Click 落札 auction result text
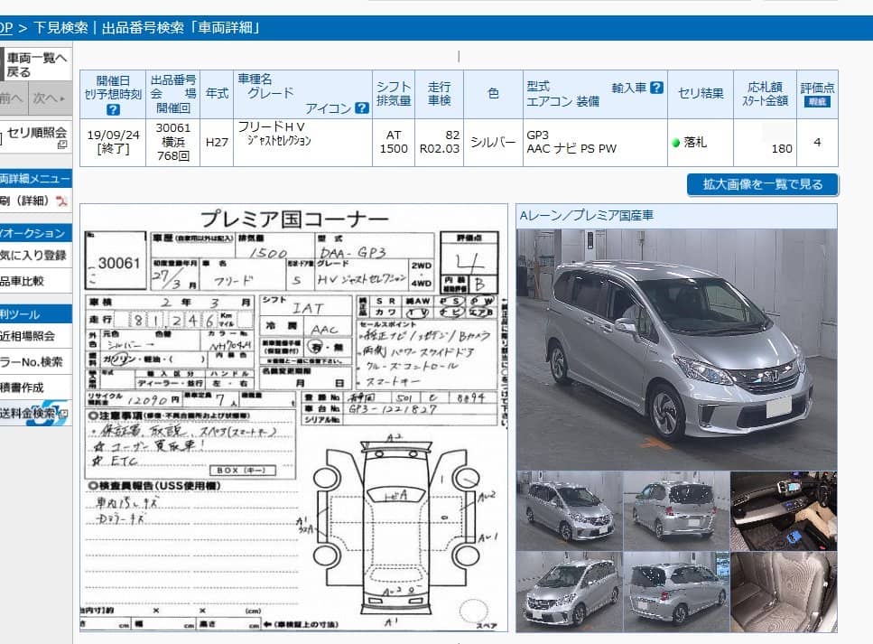Image resolution: width=873 pixels, height=644 pixels. 695,142
